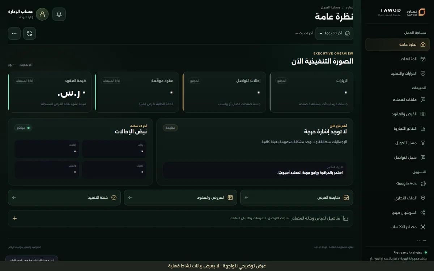The image size is (434, 271).
Task: Click the First-party Analytics status label
Action: pos(408,253)
